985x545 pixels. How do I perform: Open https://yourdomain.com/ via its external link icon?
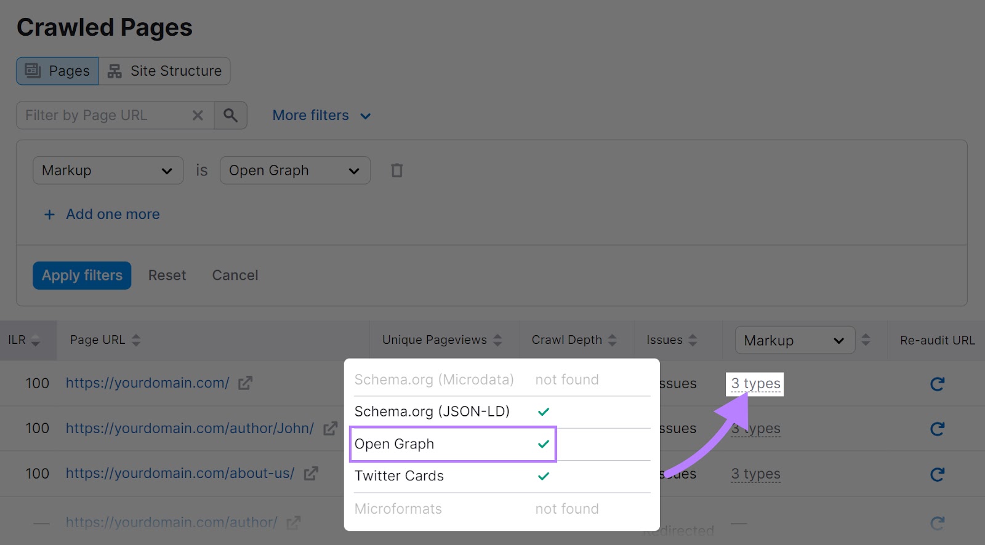tap(245, 383)
